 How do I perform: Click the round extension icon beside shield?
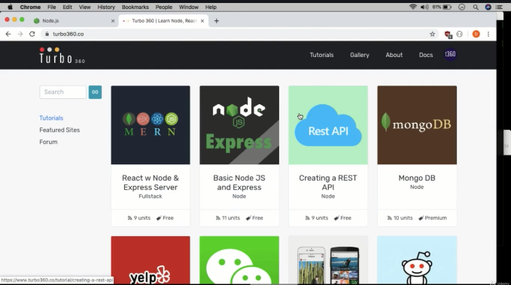coord(460,34)
